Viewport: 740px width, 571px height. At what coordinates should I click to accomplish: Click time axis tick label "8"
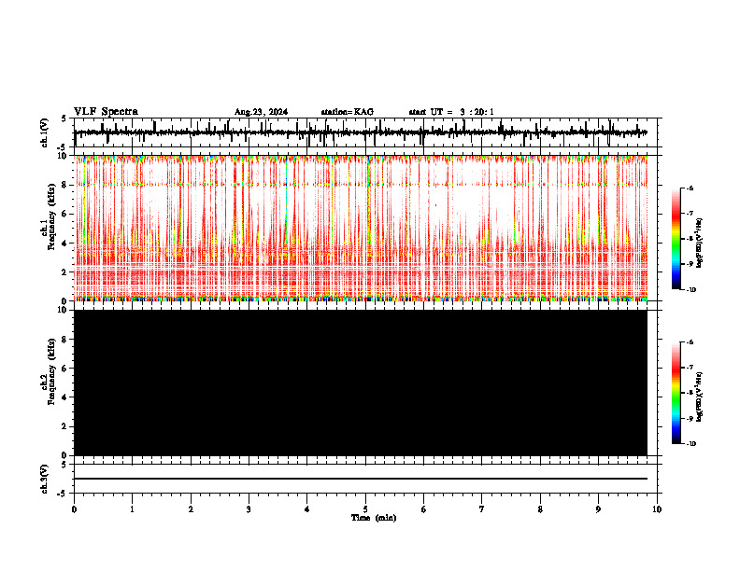[x=540, y=509]
